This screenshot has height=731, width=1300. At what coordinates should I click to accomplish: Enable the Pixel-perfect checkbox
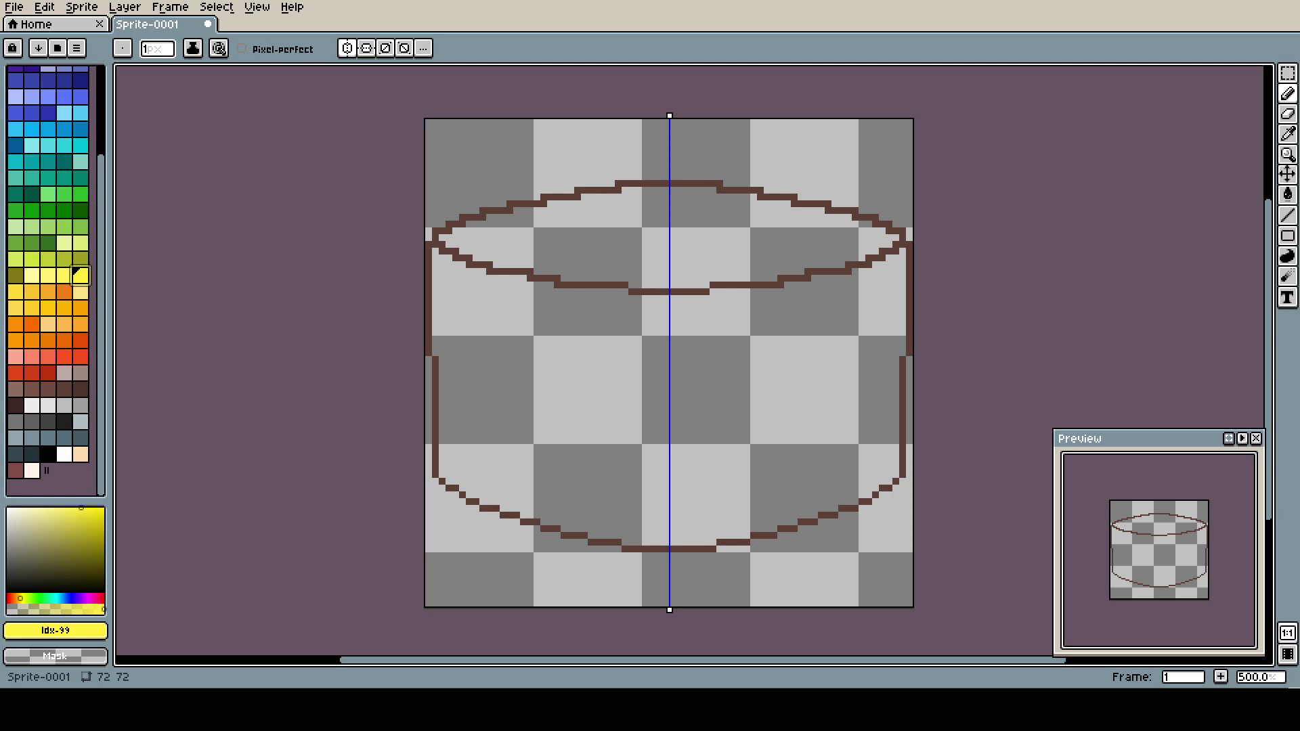tap(242, 48)
